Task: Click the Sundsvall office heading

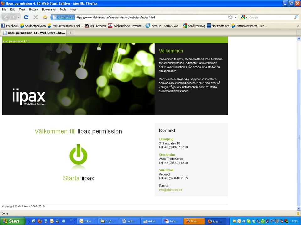Action: [166, 170]
